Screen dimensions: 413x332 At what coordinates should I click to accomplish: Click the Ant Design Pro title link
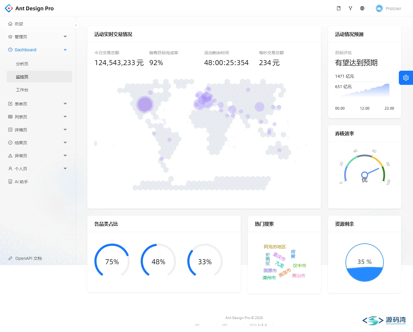[35, 8]
